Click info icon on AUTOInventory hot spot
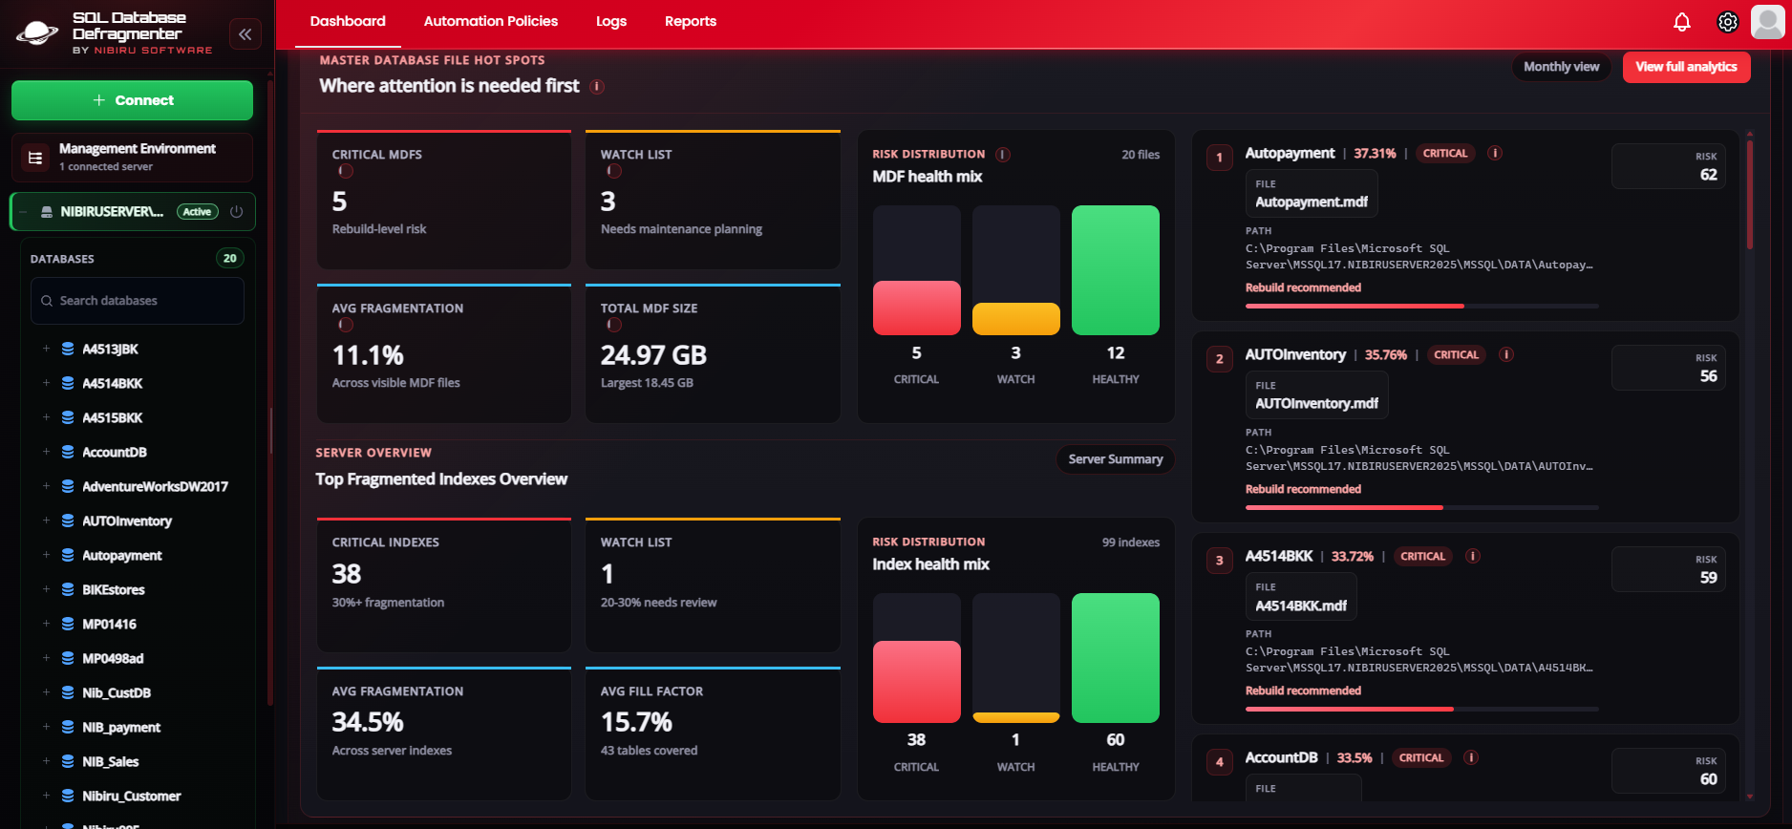Viewport: 1792px width, 829px height. coord(1506,354)
